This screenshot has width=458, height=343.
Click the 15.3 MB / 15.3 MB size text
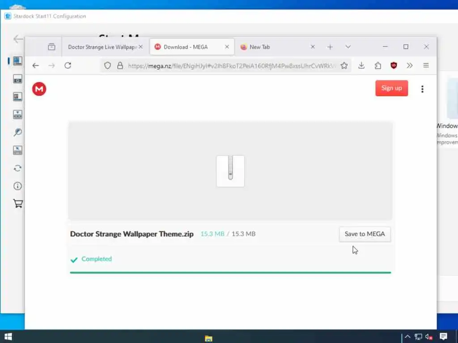click(x=228, y=234)
